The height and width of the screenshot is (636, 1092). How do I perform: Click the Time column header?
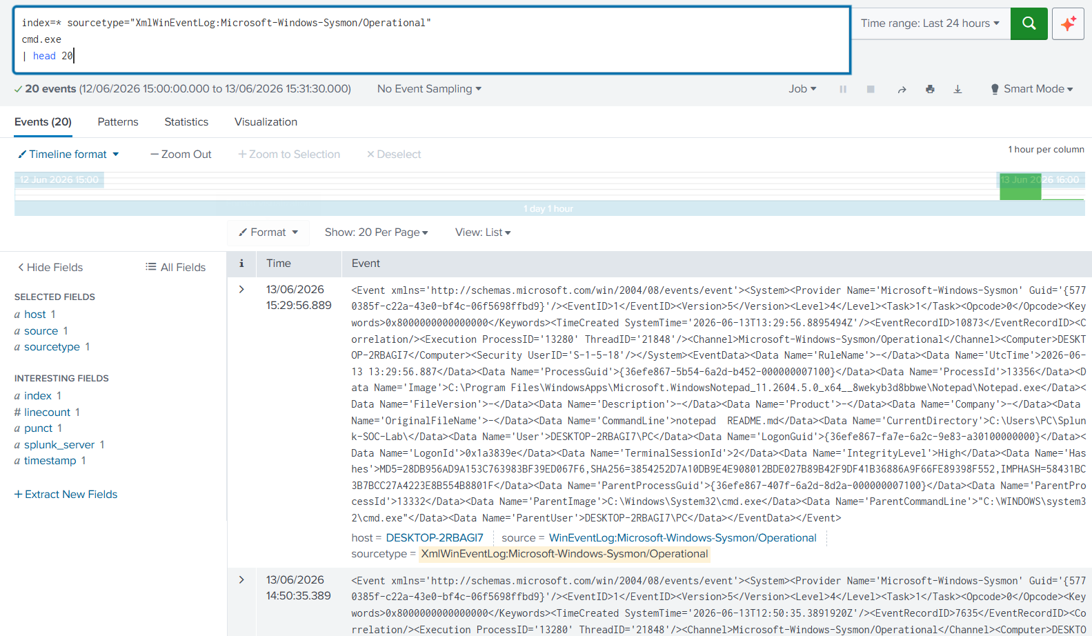(279, 264)
